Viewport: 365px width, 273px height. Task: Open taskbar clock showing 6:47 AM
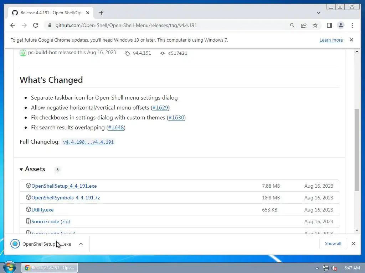point(352,268)
